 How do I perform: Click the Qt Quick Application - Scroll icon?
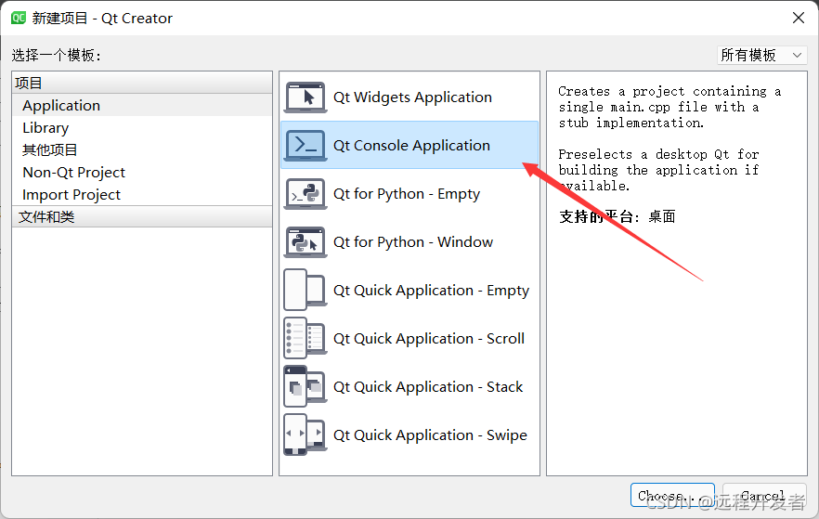305,338
